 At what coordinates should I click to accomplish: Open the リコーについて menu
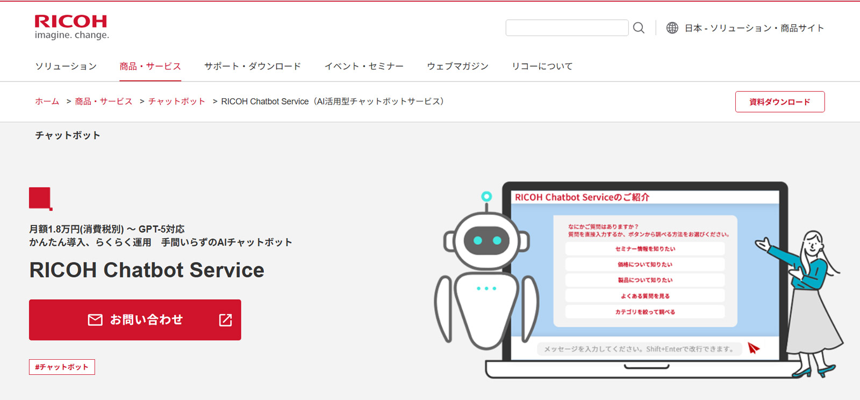coord(542,66)
